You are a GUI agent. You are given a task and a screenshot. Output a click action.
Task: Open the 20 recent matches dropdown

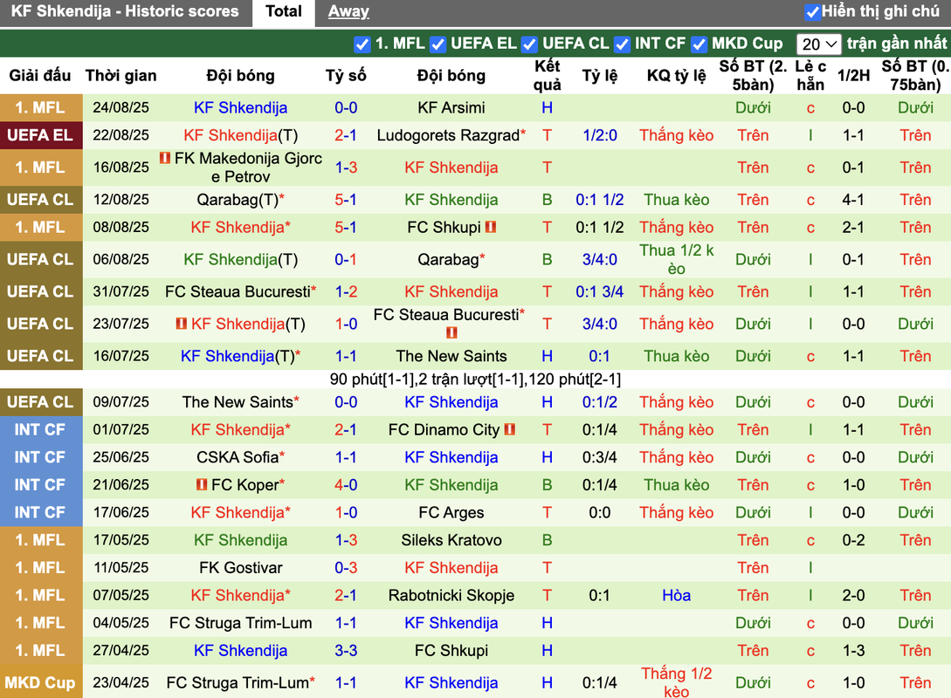click(x=819, y=44)
